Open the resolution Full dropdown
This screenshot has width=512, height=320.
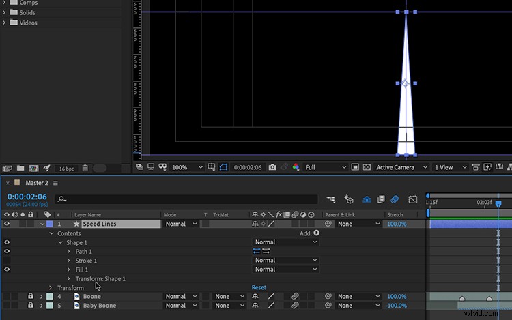pos(326,167)
